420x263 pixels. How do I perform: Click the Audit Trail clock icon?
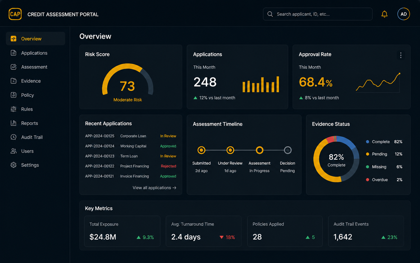(14, 137)
